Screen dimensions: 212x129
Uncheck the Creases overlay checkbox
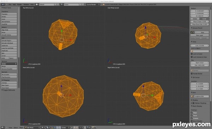pyautogui.click(x=192, y=118)
